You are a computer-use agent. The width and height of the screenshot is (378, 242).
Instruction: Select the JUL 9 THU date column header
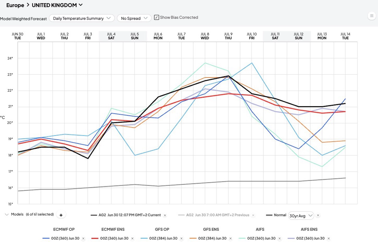click(x=228, y=36)
